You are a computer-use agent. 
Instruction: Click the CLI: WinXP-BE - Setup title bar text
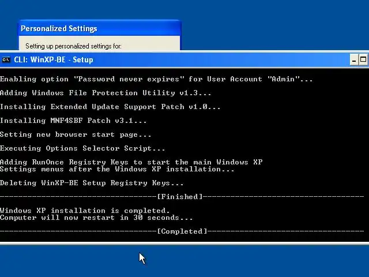click(x=54, y=60)
